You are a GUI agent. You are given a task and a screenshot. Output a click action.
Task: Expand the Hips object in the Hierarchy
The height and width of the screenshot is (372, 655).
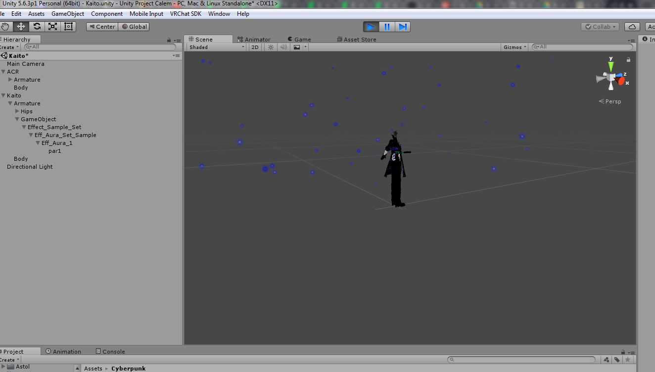(16, 111)
